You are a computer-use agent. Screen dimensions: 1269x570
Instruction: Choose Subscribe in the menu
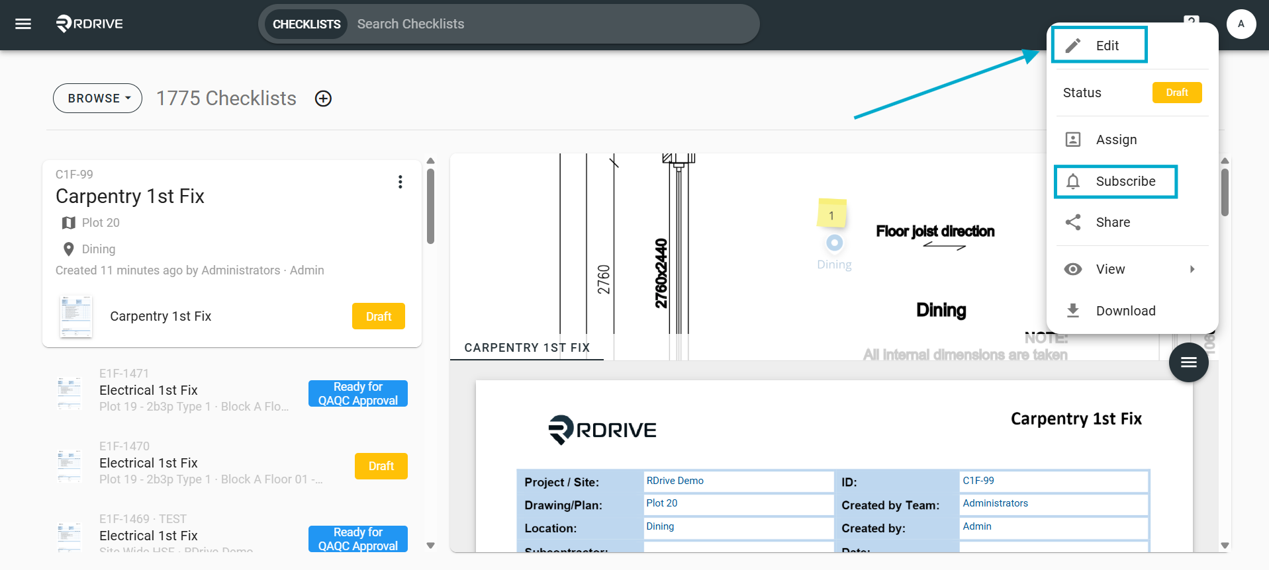(1132, 181)
